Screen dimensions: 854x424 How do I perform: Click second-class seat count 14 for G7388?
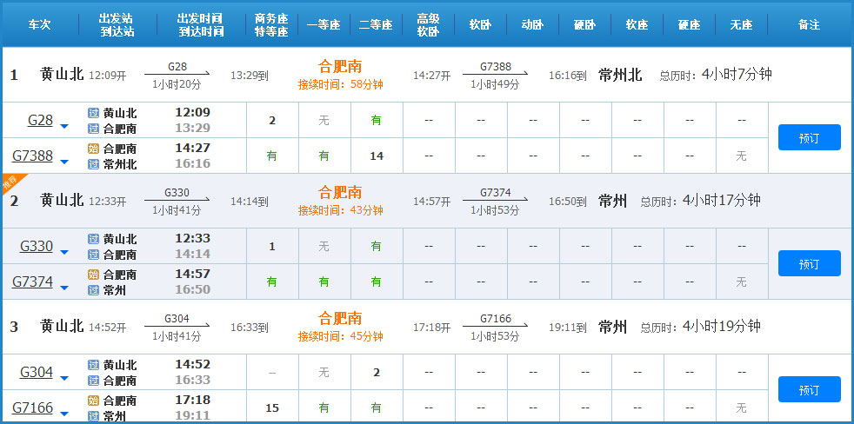click(377, 156)
